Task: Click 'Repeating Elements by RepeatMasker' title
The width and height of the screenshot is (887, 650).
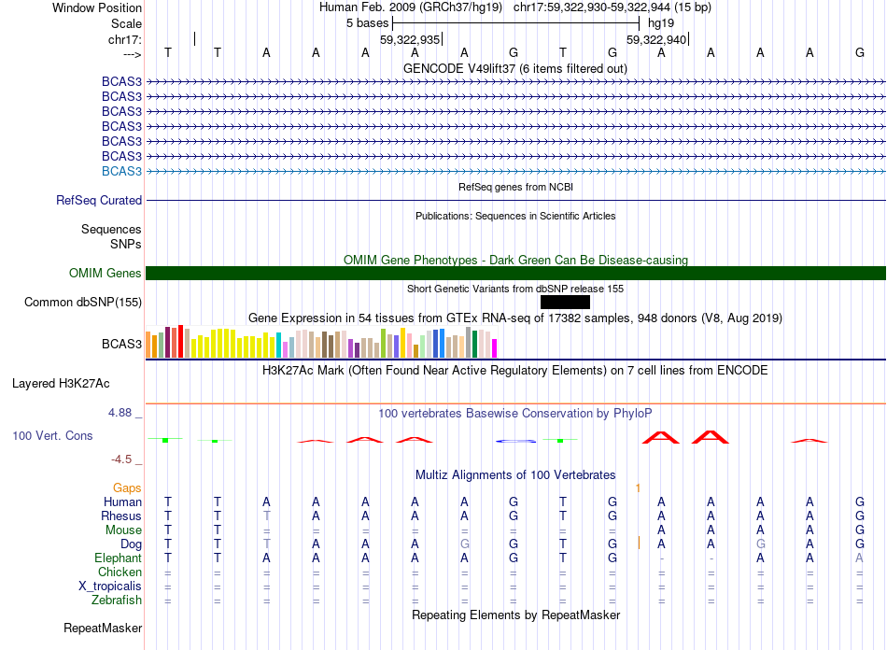Action: (515, 615)
